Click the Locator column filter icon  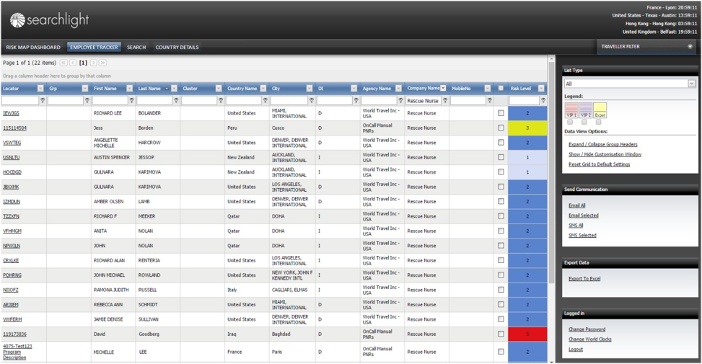43,101
